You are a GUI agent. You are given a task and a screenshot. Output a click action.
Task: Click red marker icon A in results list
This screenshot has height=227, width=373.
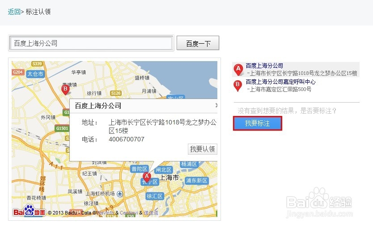click(238, 70)
